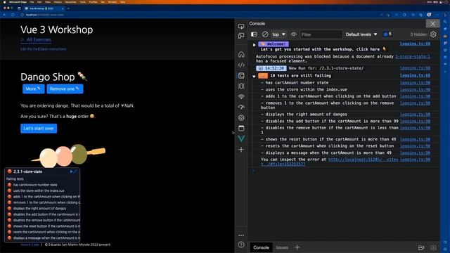Screen dimensions: 450x253
Task: Select failing test 'uses the store within the index.vue'
Action: [x=39, y=190]
